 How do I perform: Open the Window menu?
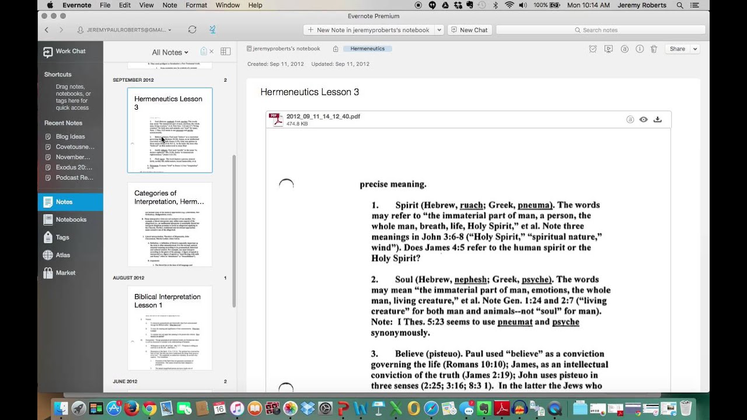click(x=228, y=5)
